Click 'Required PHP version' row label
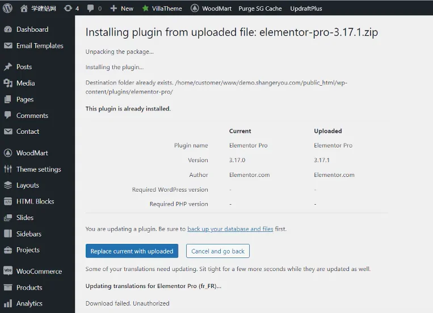Viewport: 433px width, 313px height. [x=179, y=204]
